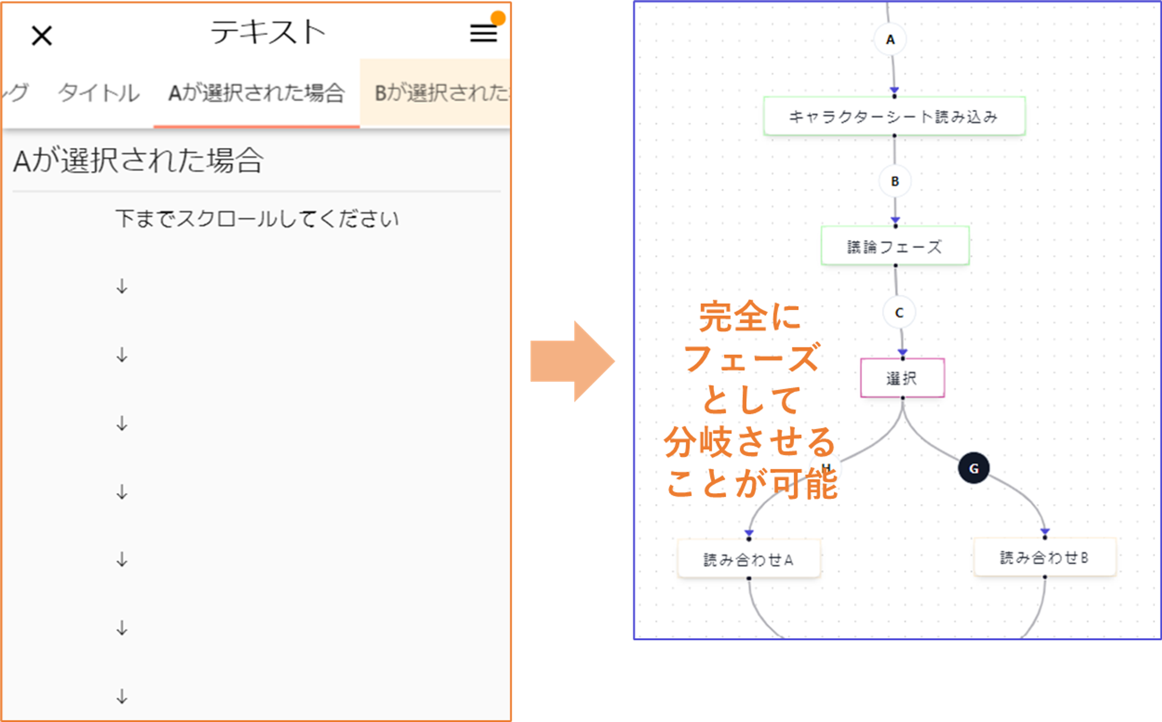The height and width of the screenshot is (722, 1162).
Task: Select the 議論フェーズ node
Action: pyautogui.click(x=895, y=247)
